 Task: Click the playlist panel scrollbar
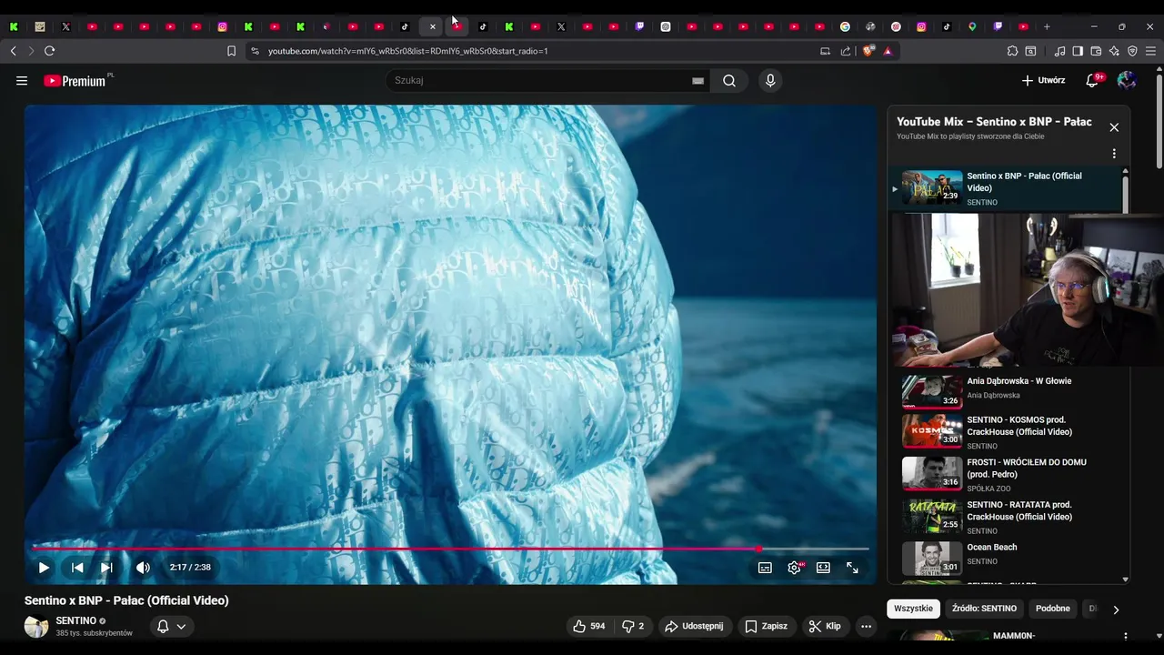click(x=1126, y=194)
